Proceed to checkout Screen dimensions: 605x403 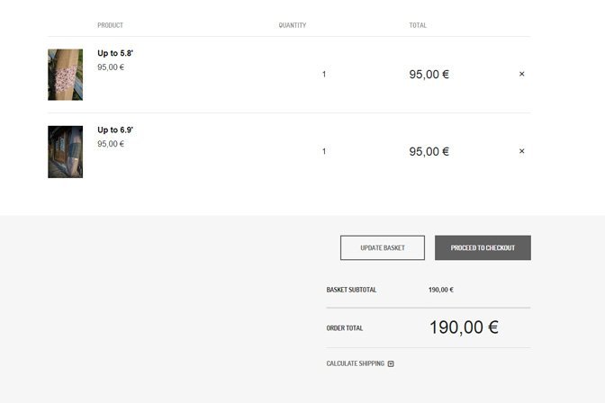point(483,247)
